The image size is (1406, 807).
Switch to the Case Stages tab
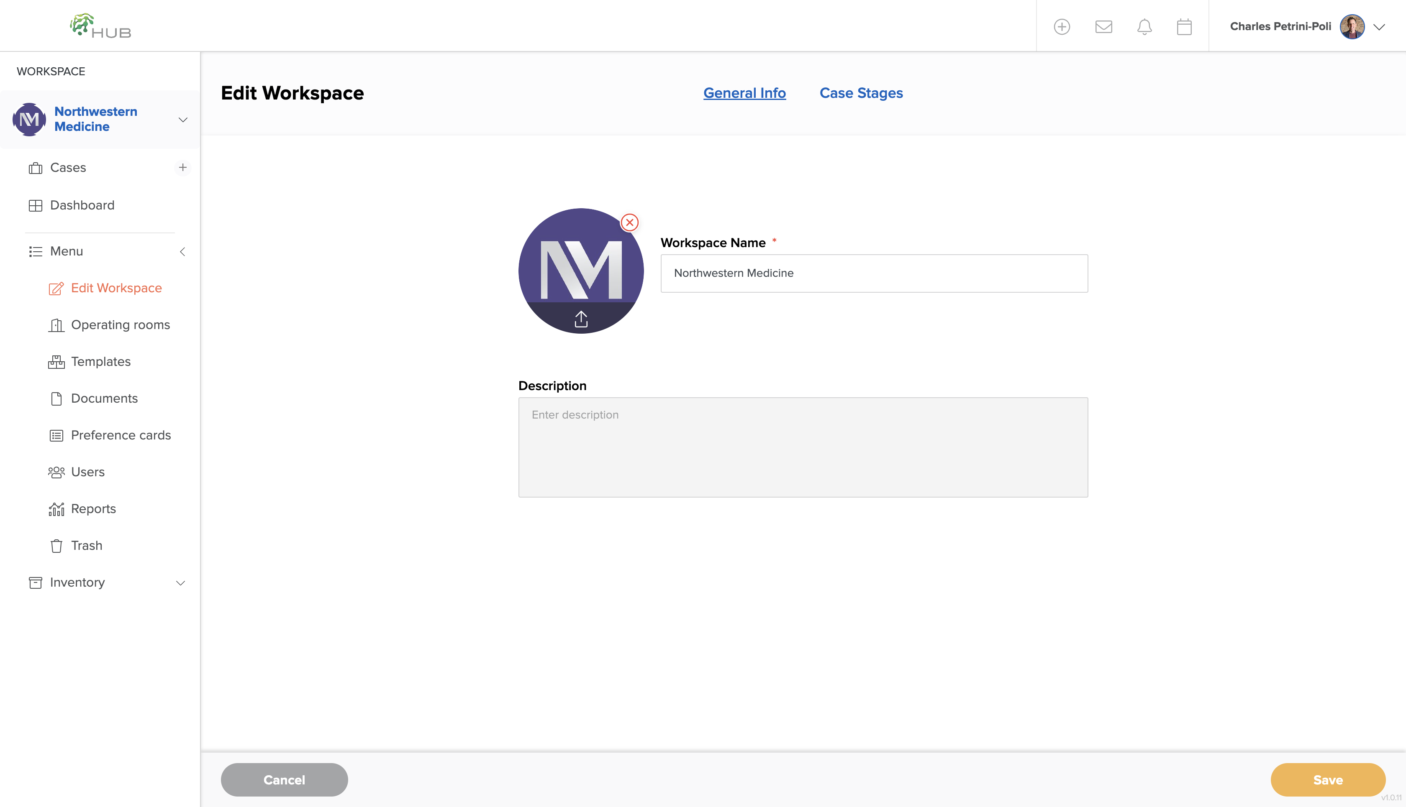(861, 93)
